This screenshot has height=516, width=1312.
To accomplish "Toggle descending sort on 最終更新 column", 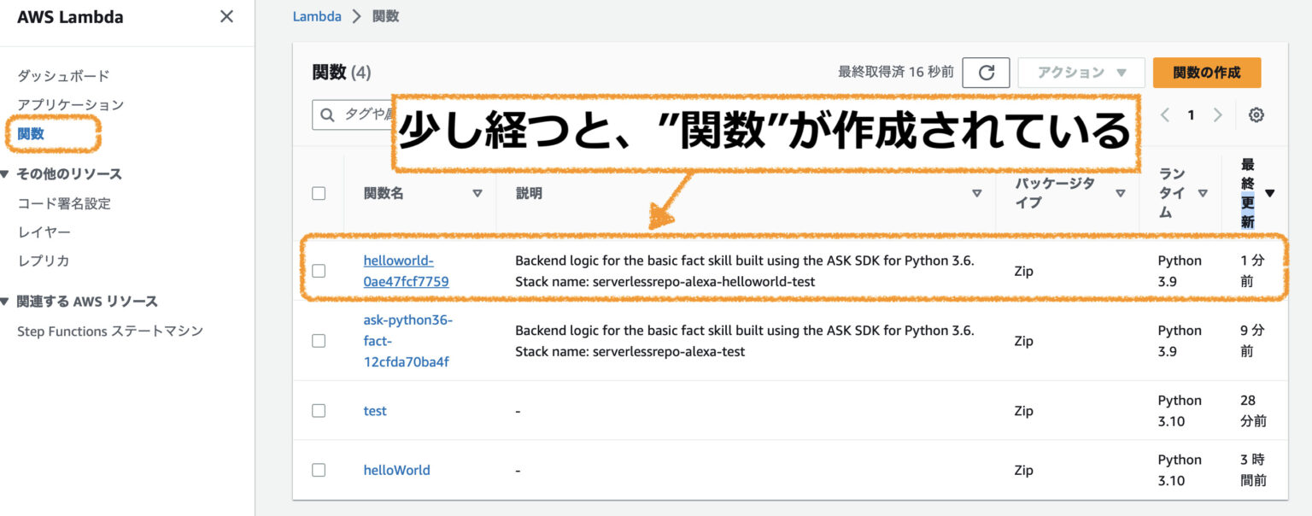I will 1268,193.
